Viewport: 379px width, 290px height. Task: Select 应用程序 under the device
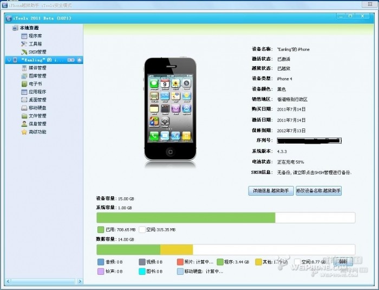[x=37, y=92]
